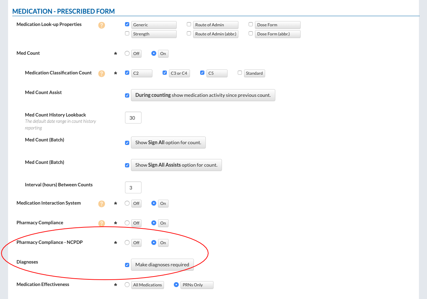Enable the Strength look-up property checkbox

point(127,34)
